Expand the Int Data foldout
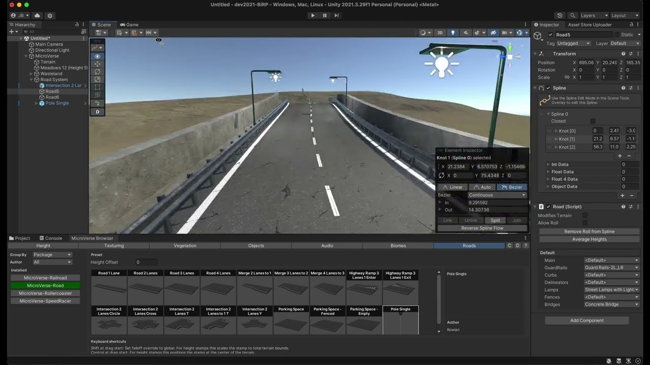This screenshot has height=365, width=650. coord(548,164)
